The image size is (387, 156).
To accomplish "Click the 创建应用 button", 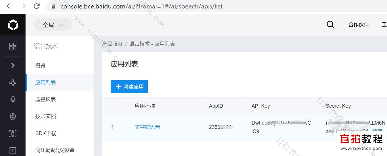I will point(129,87).
